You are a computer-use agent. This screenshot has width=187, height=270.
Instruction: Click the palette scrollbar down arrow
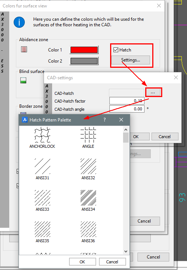[x=126, y=251]
